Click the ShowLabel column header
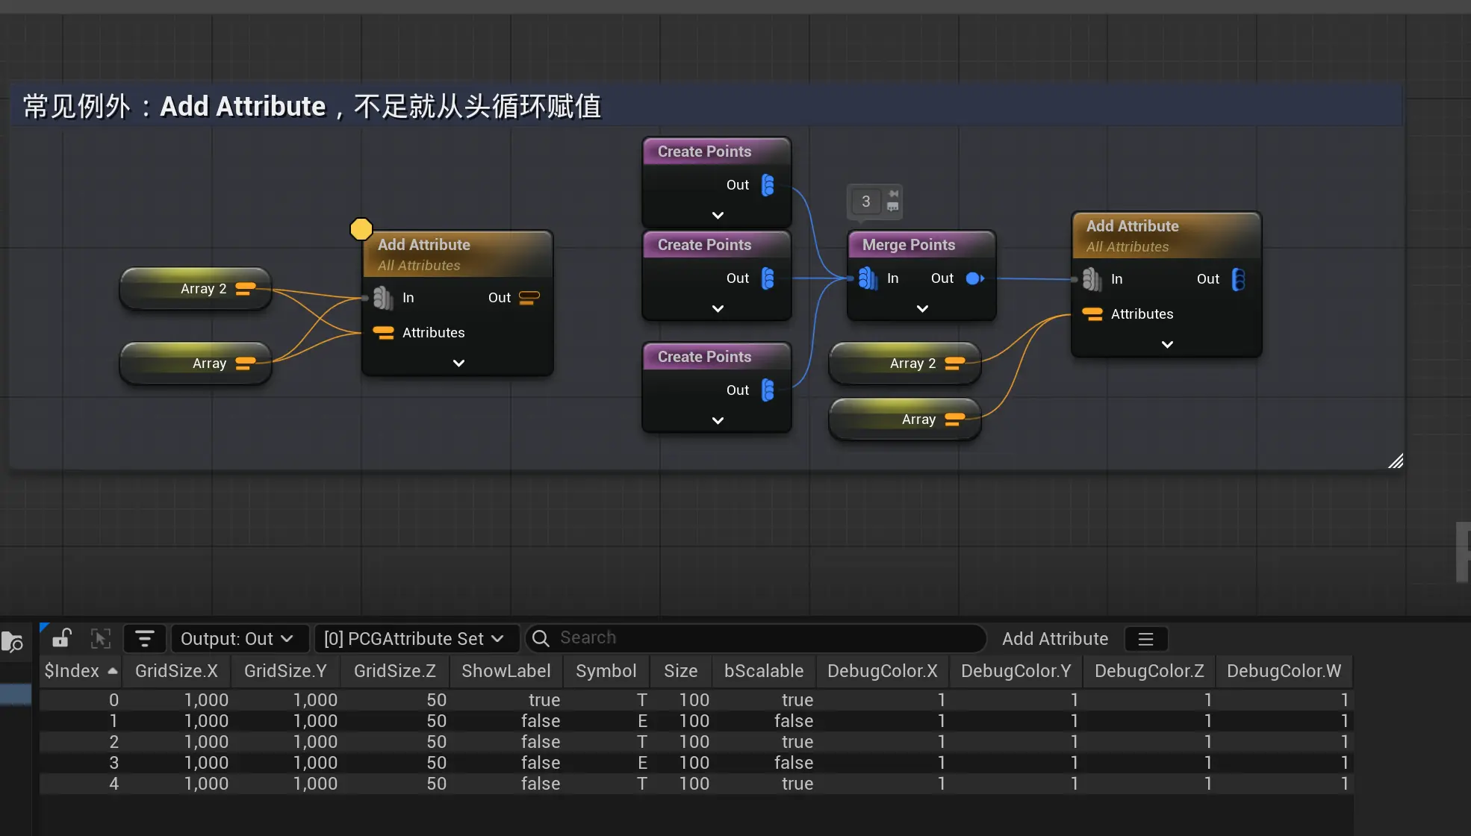This screenshot has height=836, width=1471. [506, 671]
